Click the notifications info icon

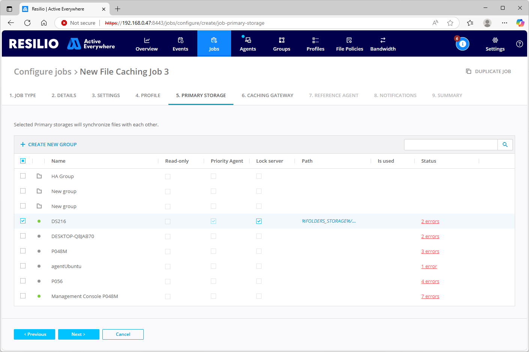(x=463, y=44)
